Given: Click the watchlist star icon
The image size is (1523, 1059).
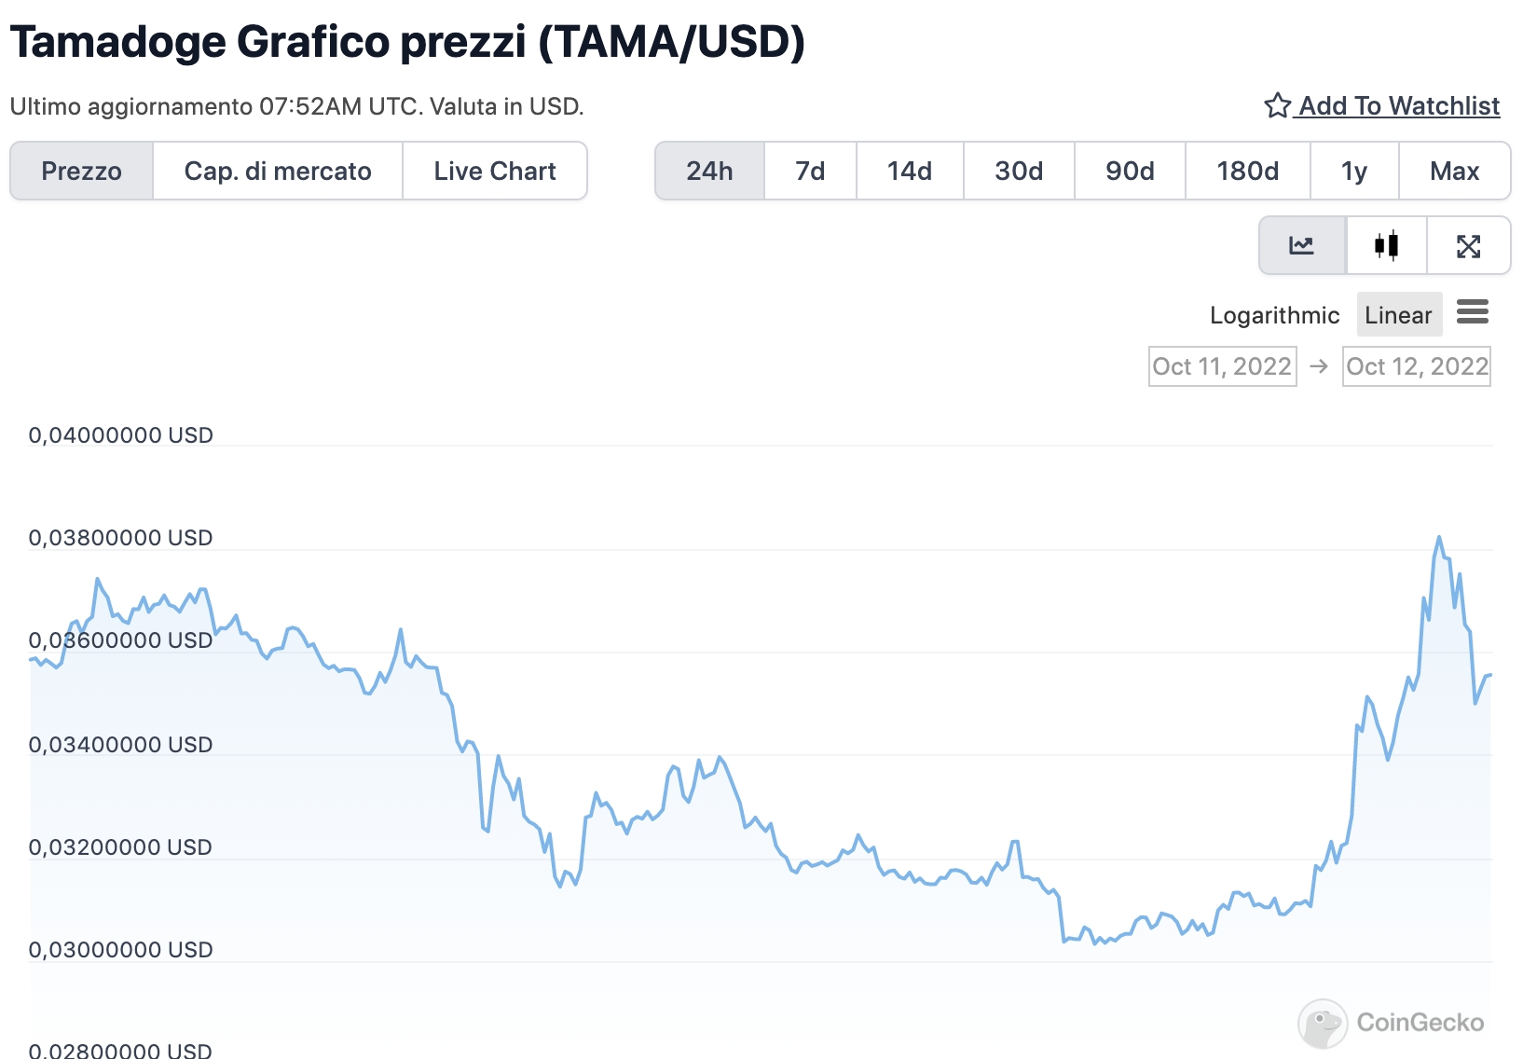Looking at the screenshot, I should tap(1277, 105).
